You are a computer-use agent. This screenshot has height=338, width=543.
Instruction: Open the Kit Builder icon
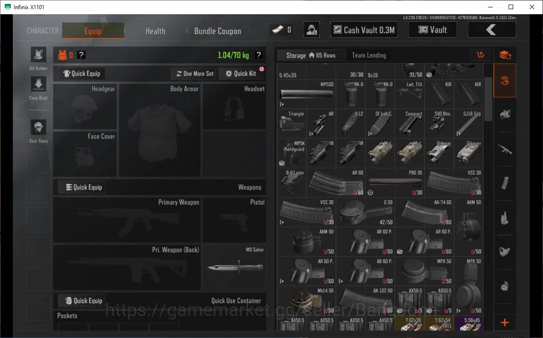coord(38,55)
